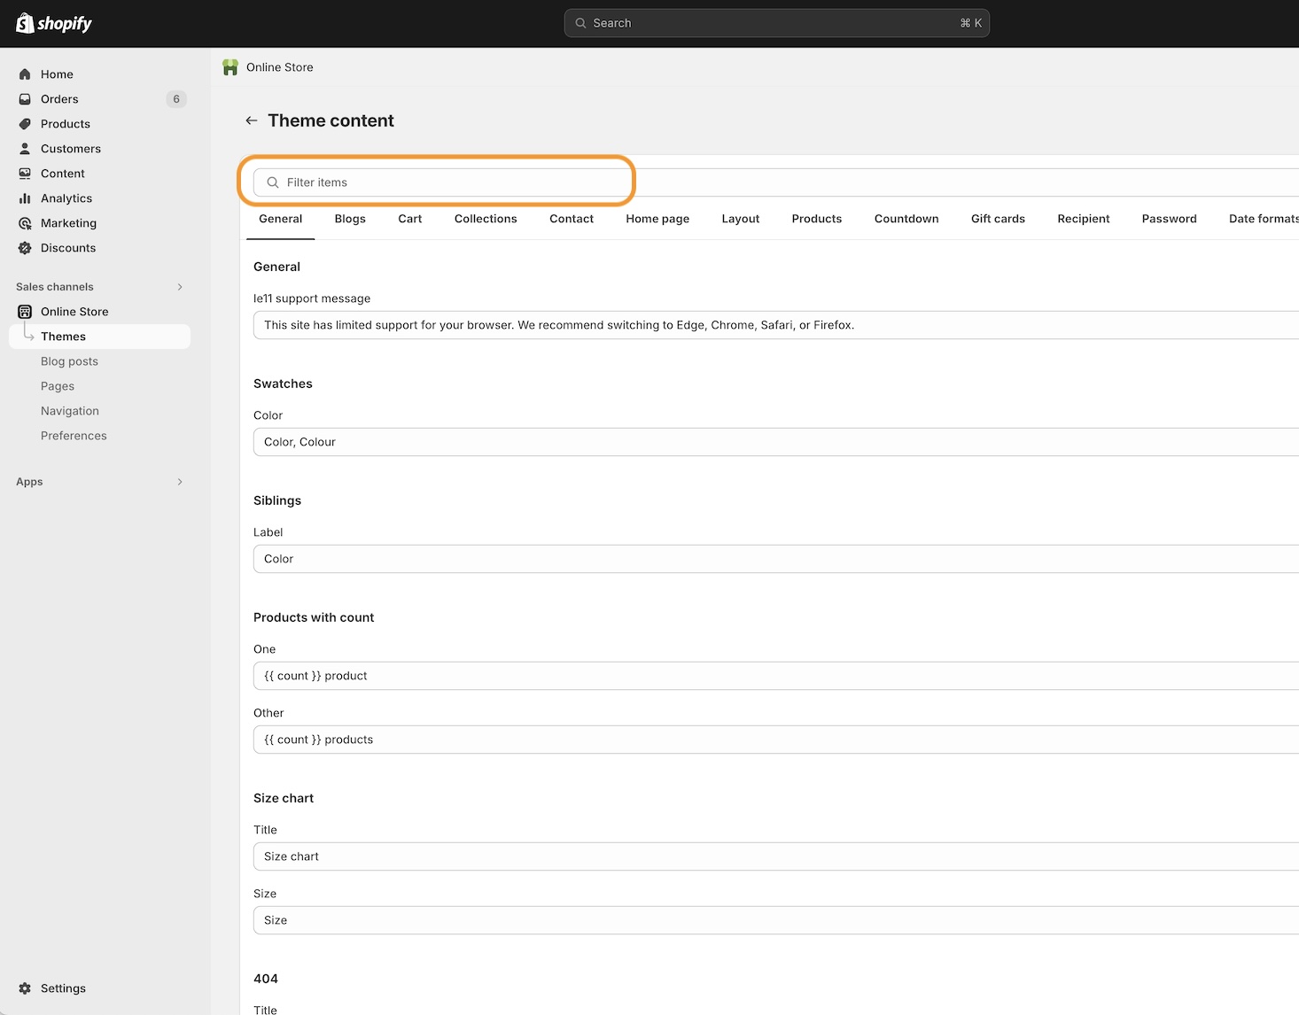Expand the Apps section chevron
This screenshot has height=1015, width=1299.
click(180, 482)
